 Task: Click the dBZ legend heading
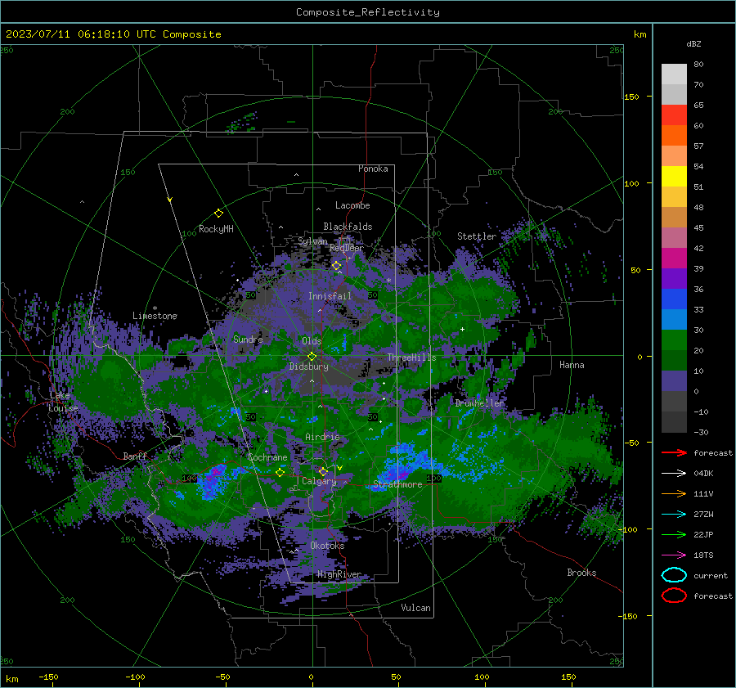click(693, 44)
